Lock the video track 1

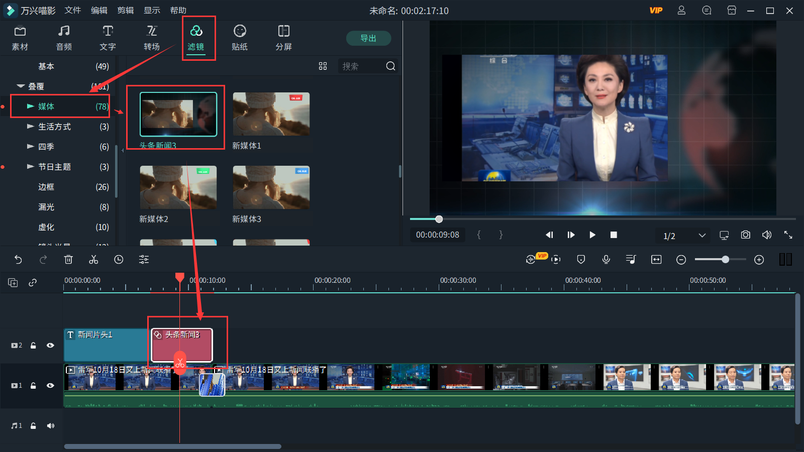click(x=33, y=385)
